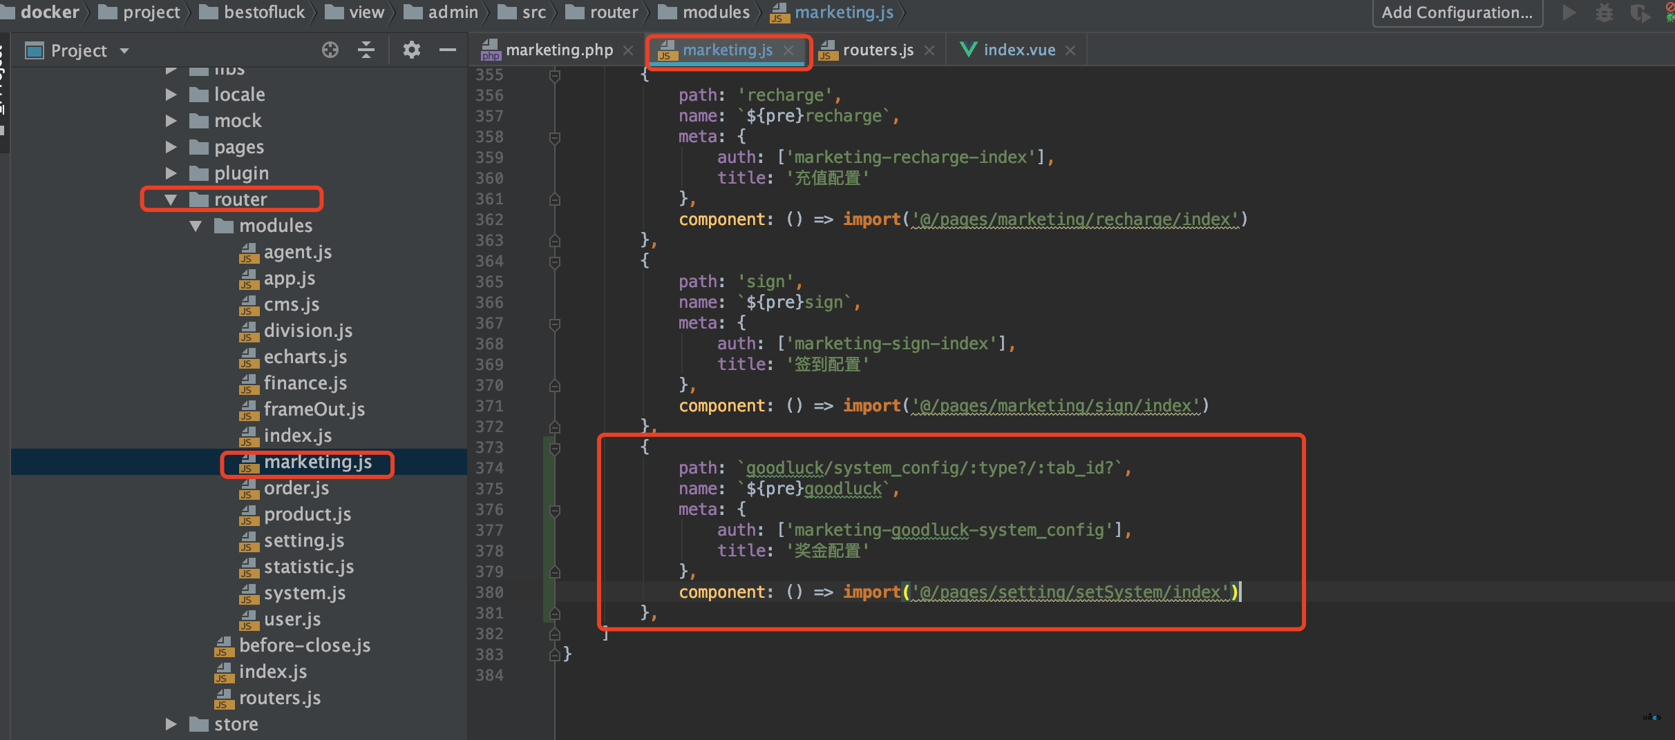Click the Debug bug icon
This screenshot has width=1675, height=740.
[x=1605, y=12]
